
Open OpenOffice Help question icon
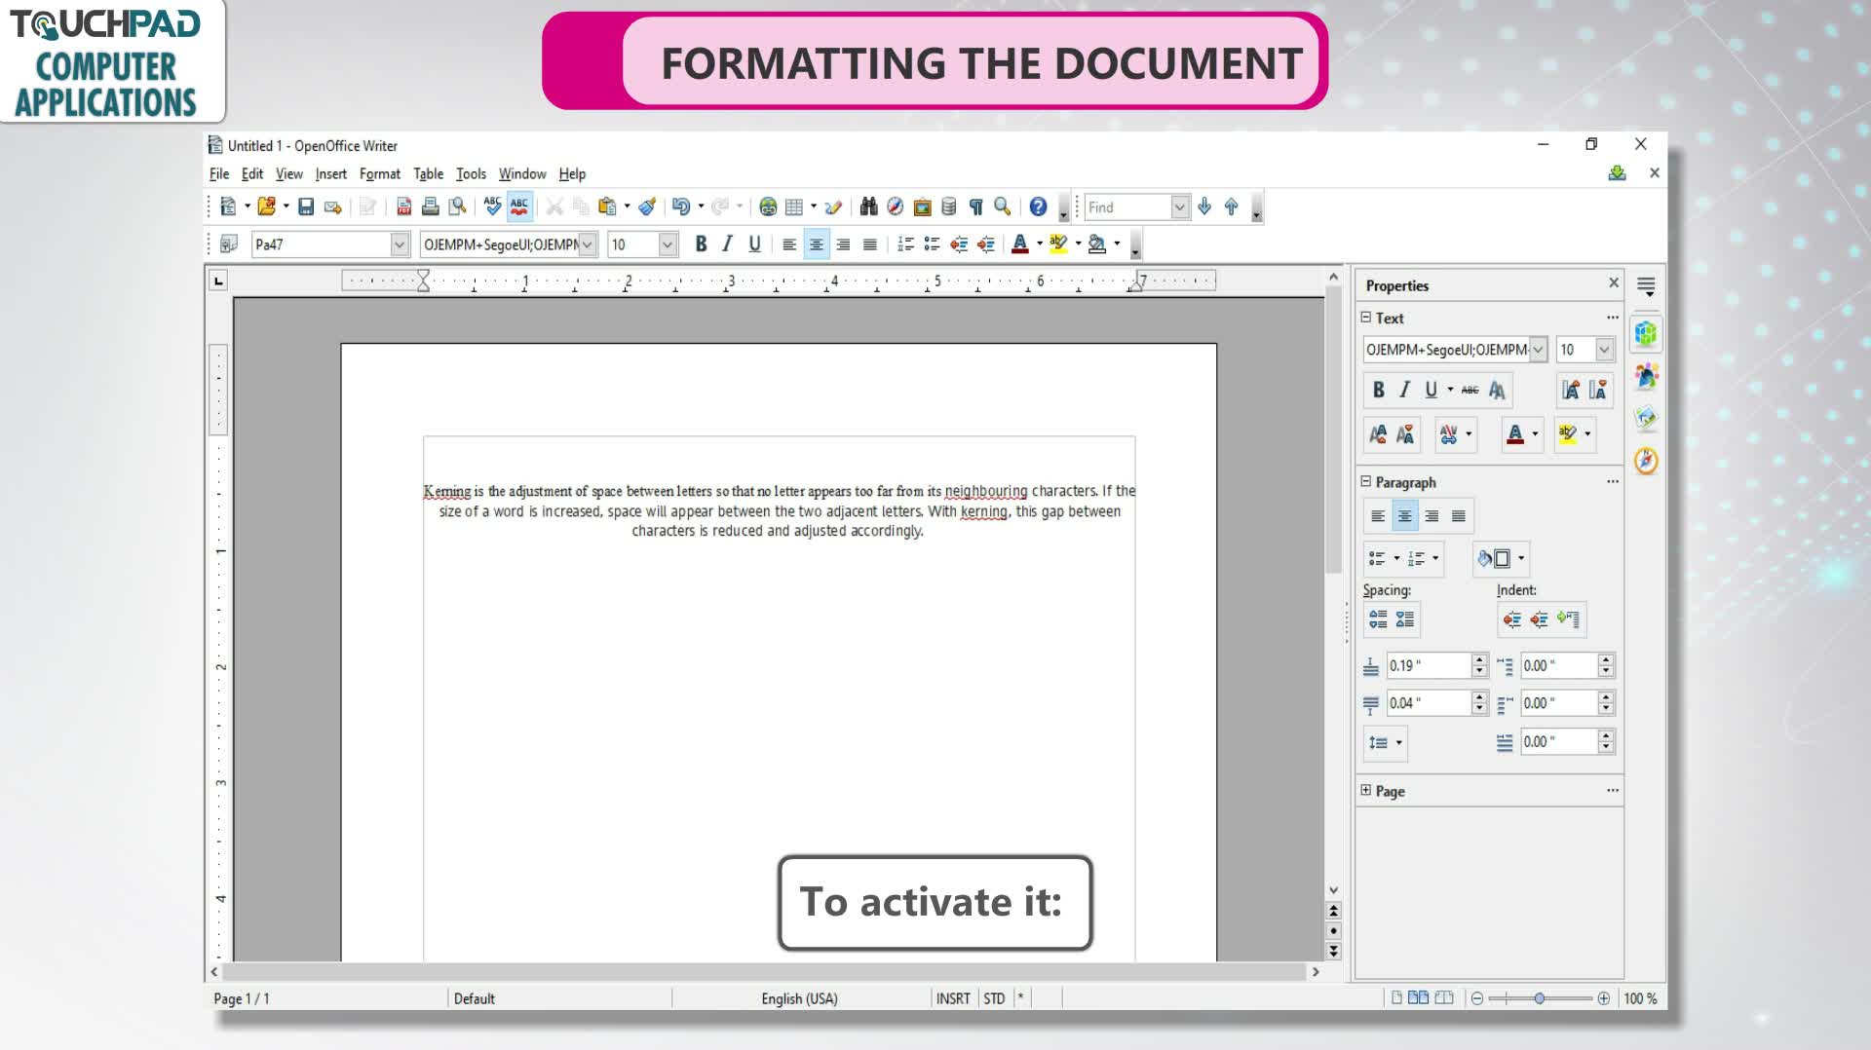pyautogui.click(x=1038, y=206)
